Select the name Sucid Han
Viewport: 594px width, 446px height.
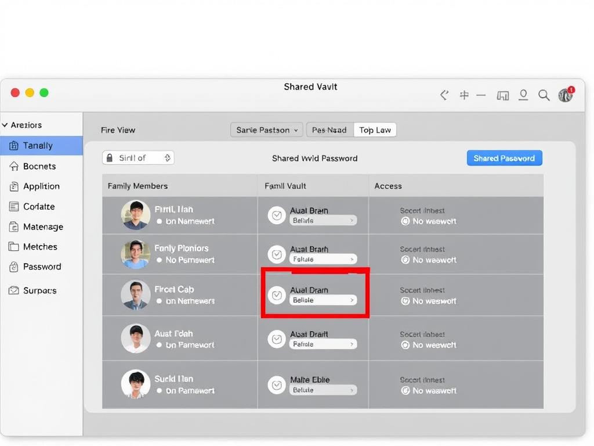pyautogui.click(x=174, y=379)
